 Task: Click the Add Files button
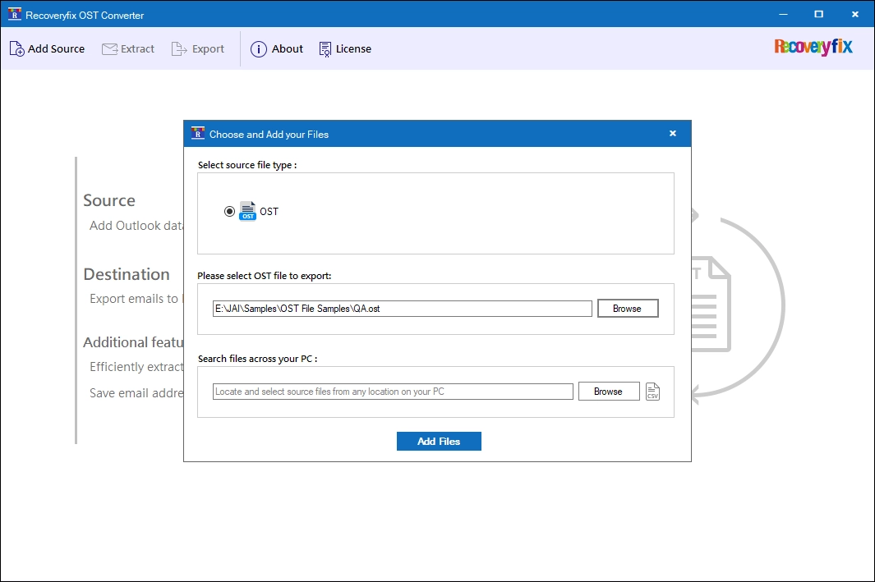pos(439,441)
